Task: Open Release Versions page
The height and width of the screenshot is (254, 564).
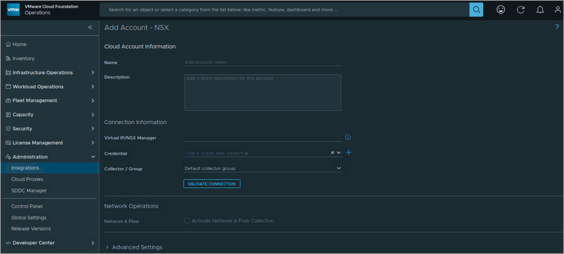Action: click(31, 229)
